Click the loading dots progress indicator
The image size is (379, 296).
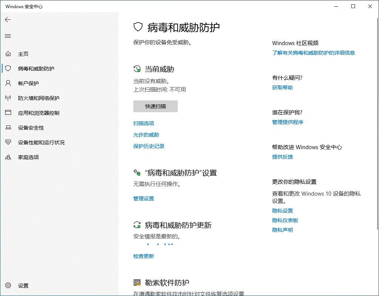click(160, 244)
